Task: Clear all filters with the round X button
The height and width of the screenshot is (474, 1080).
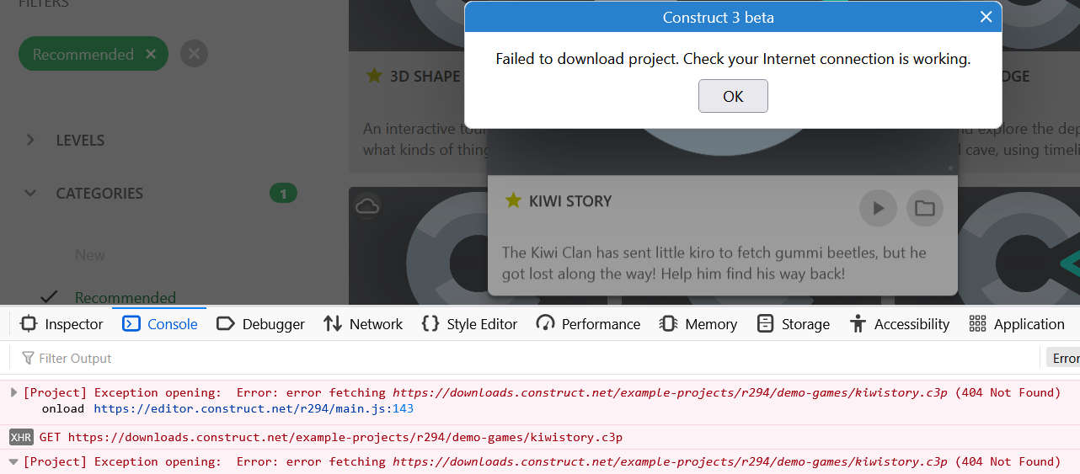Action: click(194, 54)
